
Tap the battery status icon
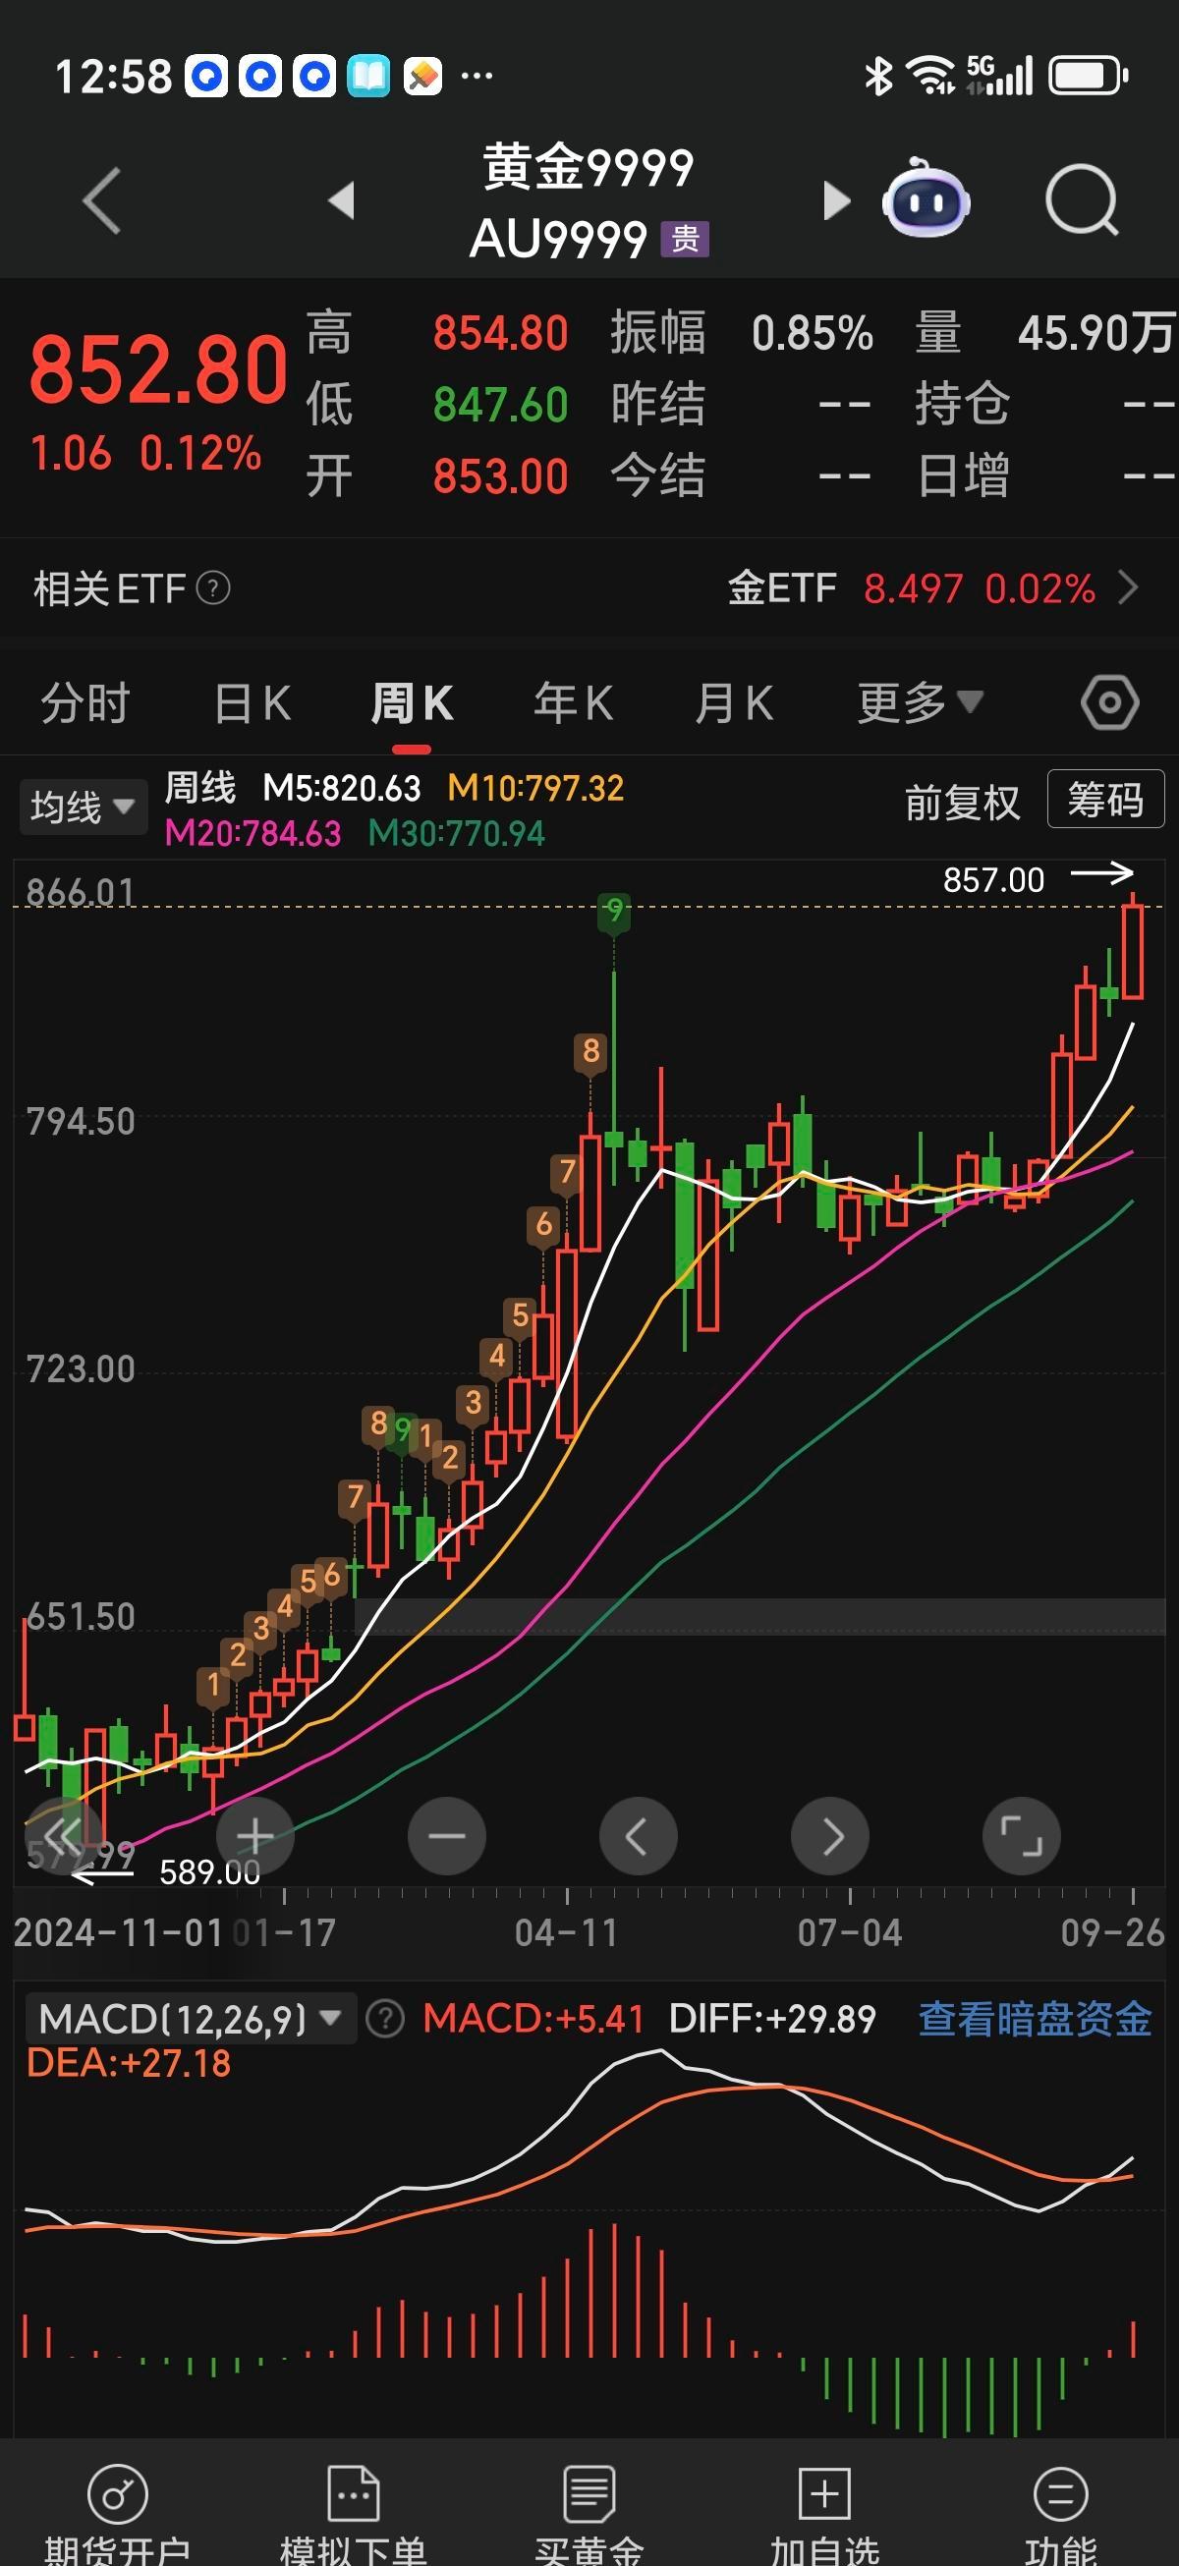(1089, 76)
